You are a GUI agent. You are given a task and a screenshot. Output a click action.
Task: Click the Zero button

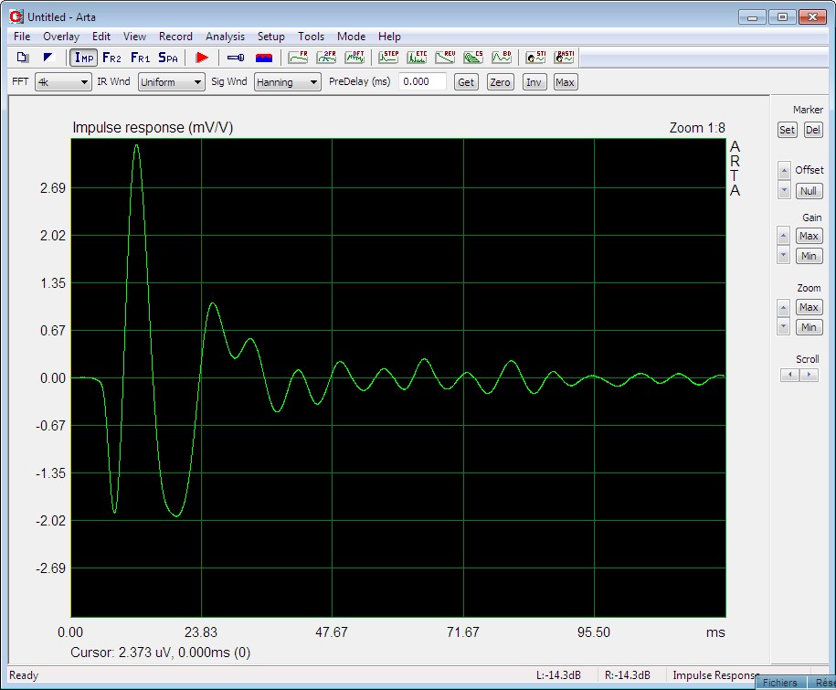500,82
